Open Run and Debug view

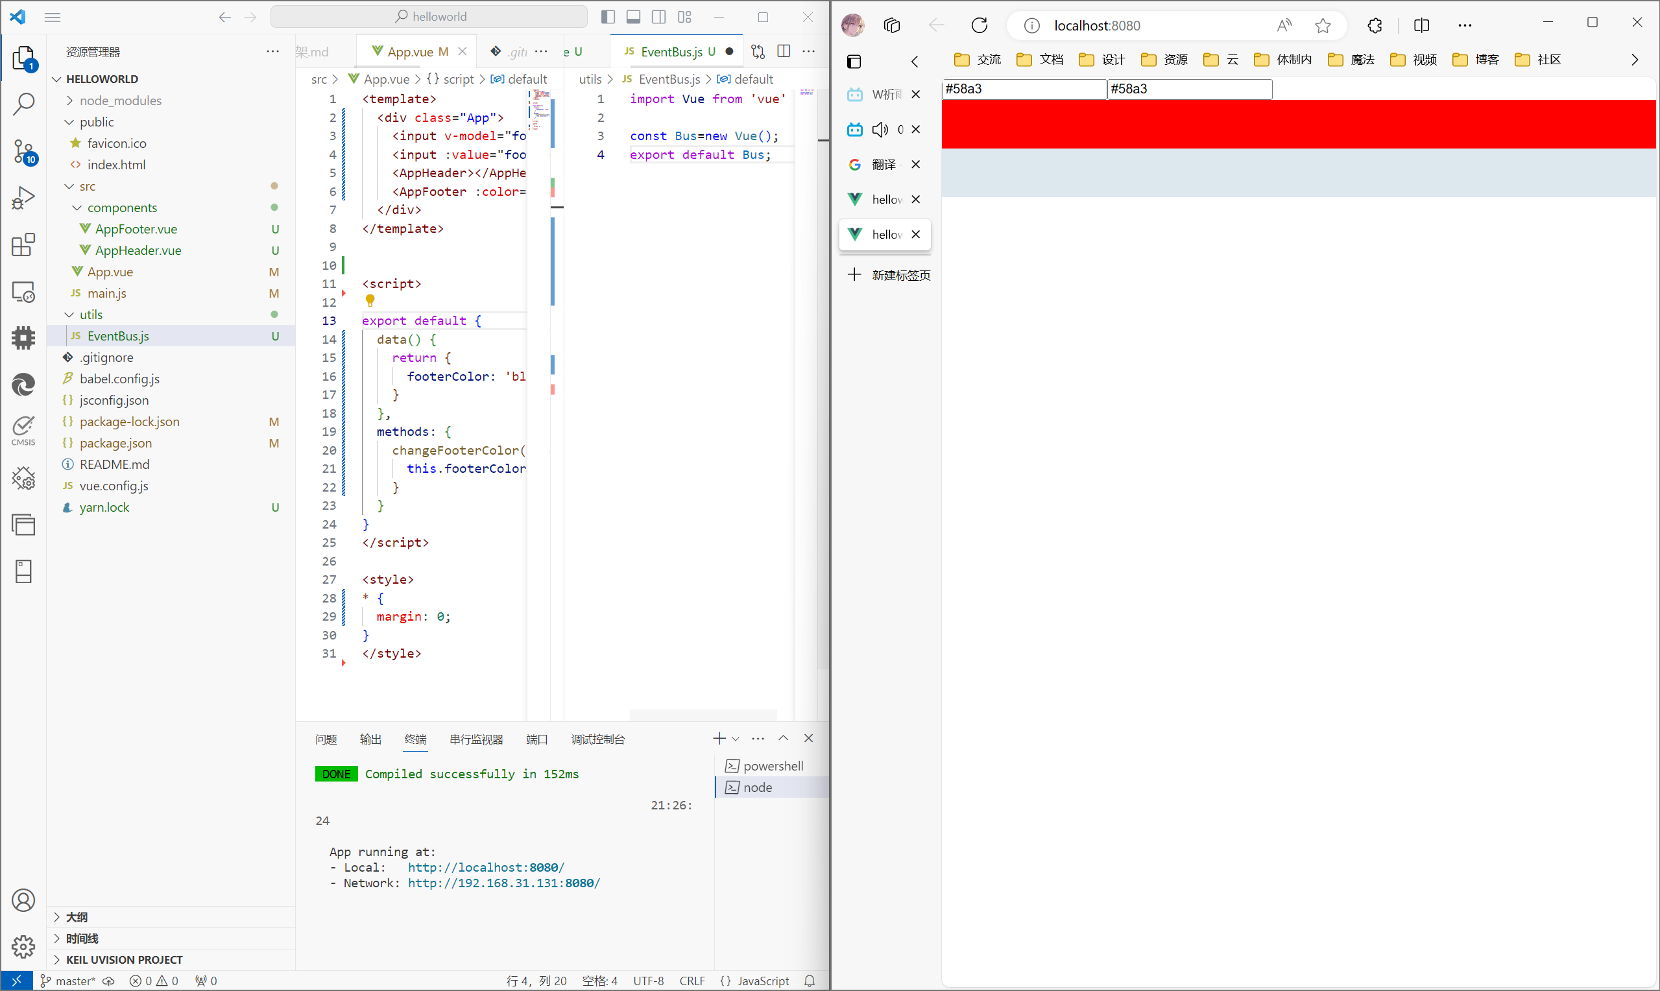(23, 198)
